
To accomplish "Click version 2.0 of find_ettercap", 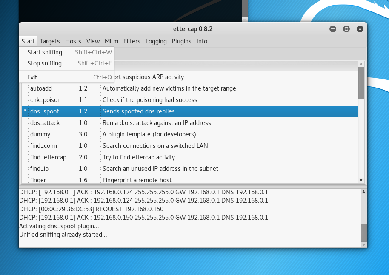I will point(83,157).
